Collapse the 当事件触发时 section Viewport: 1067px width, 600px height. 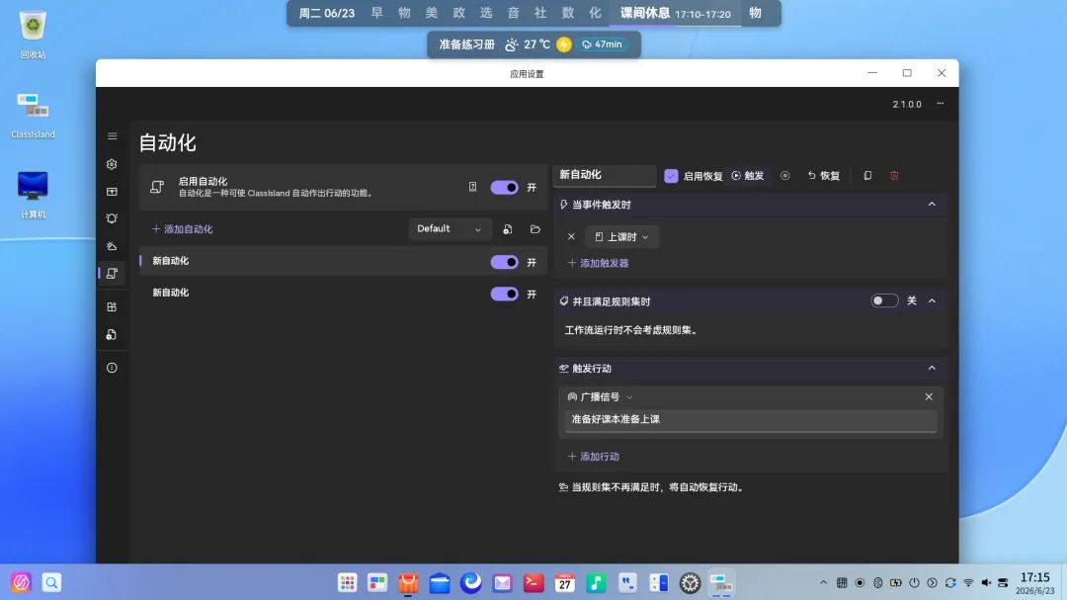pos(933,205)
